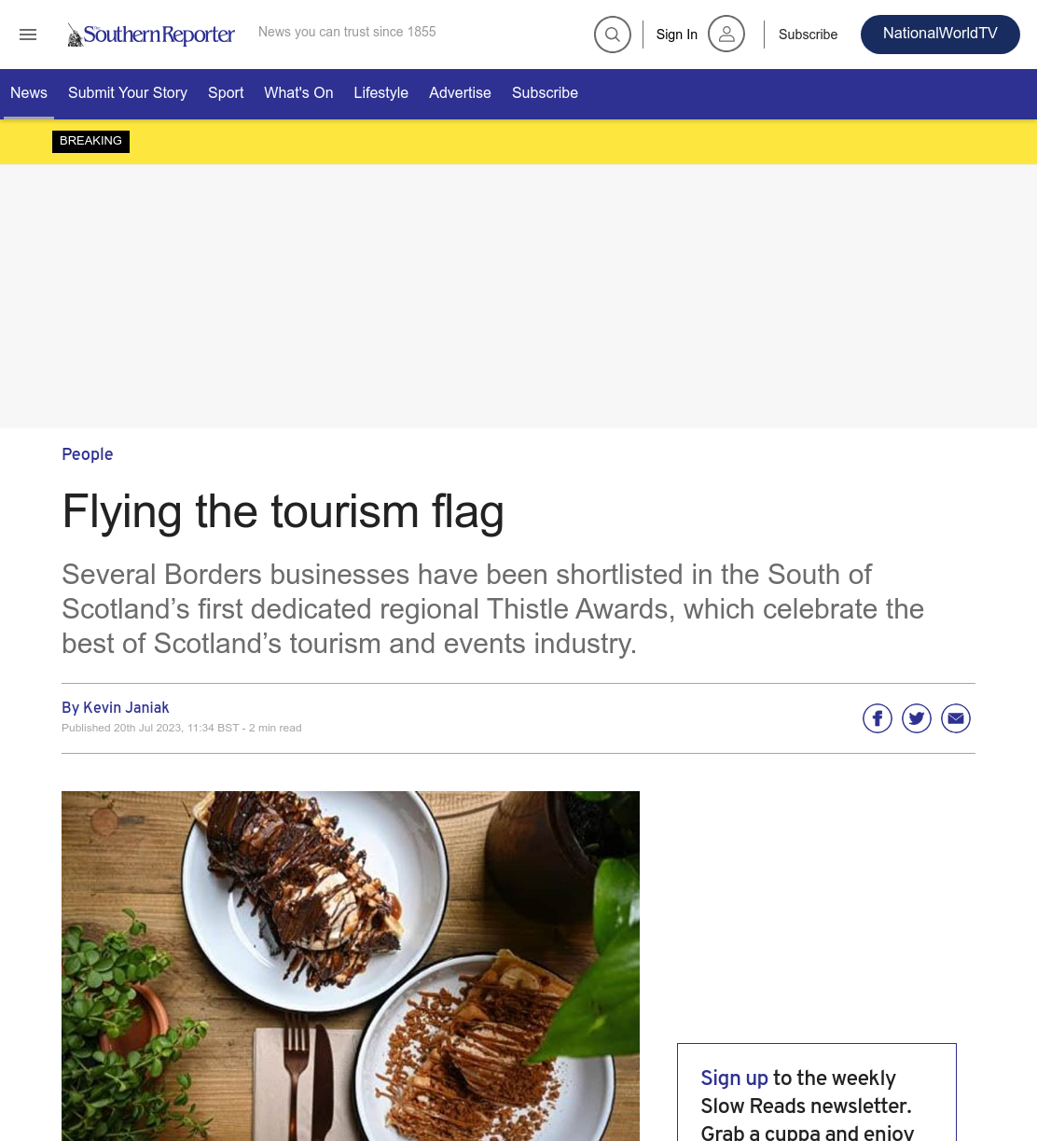Click the user profile avatar icon
The height and width of the screenshot is (1141, 1037).
(x=726, y=34)
